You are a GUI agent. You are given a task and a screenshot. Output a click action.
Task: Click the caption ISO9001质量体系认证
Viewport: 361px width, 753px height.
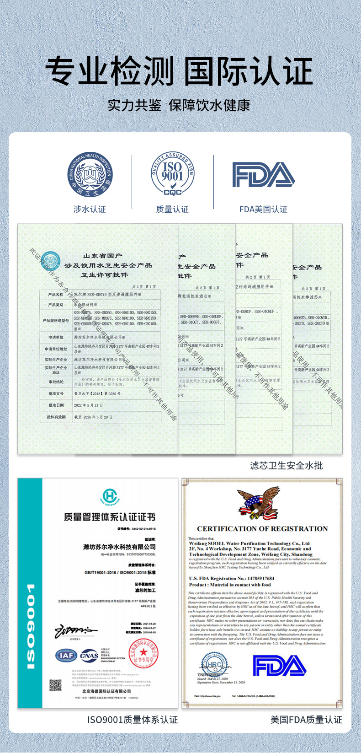tap(133, 720)
